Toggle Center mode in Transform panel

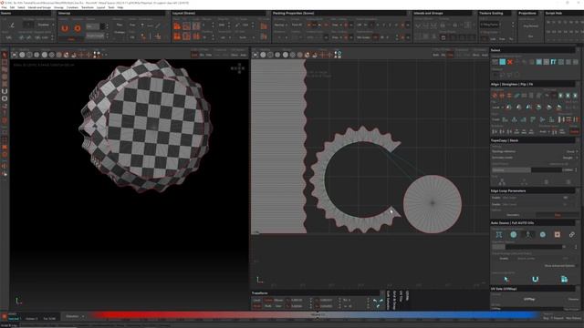coord(268,300)
